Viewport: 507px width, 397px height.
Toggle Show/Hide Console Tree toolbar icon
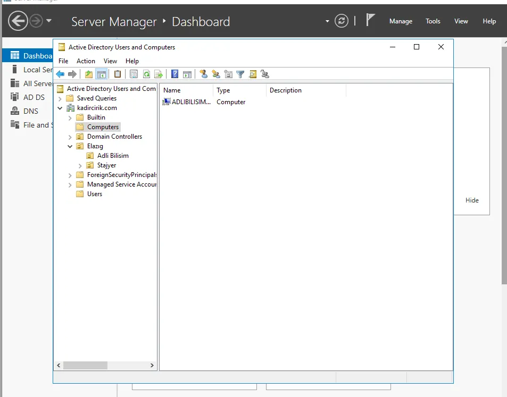[x=102, y=74]
